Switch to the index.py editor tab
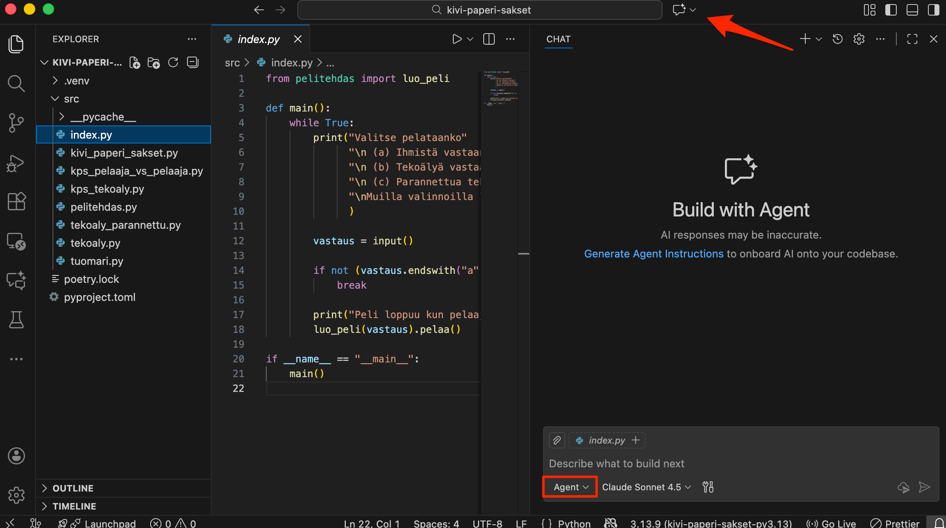The height and width of the screenshot is (528, 946). tap(258, 39)
